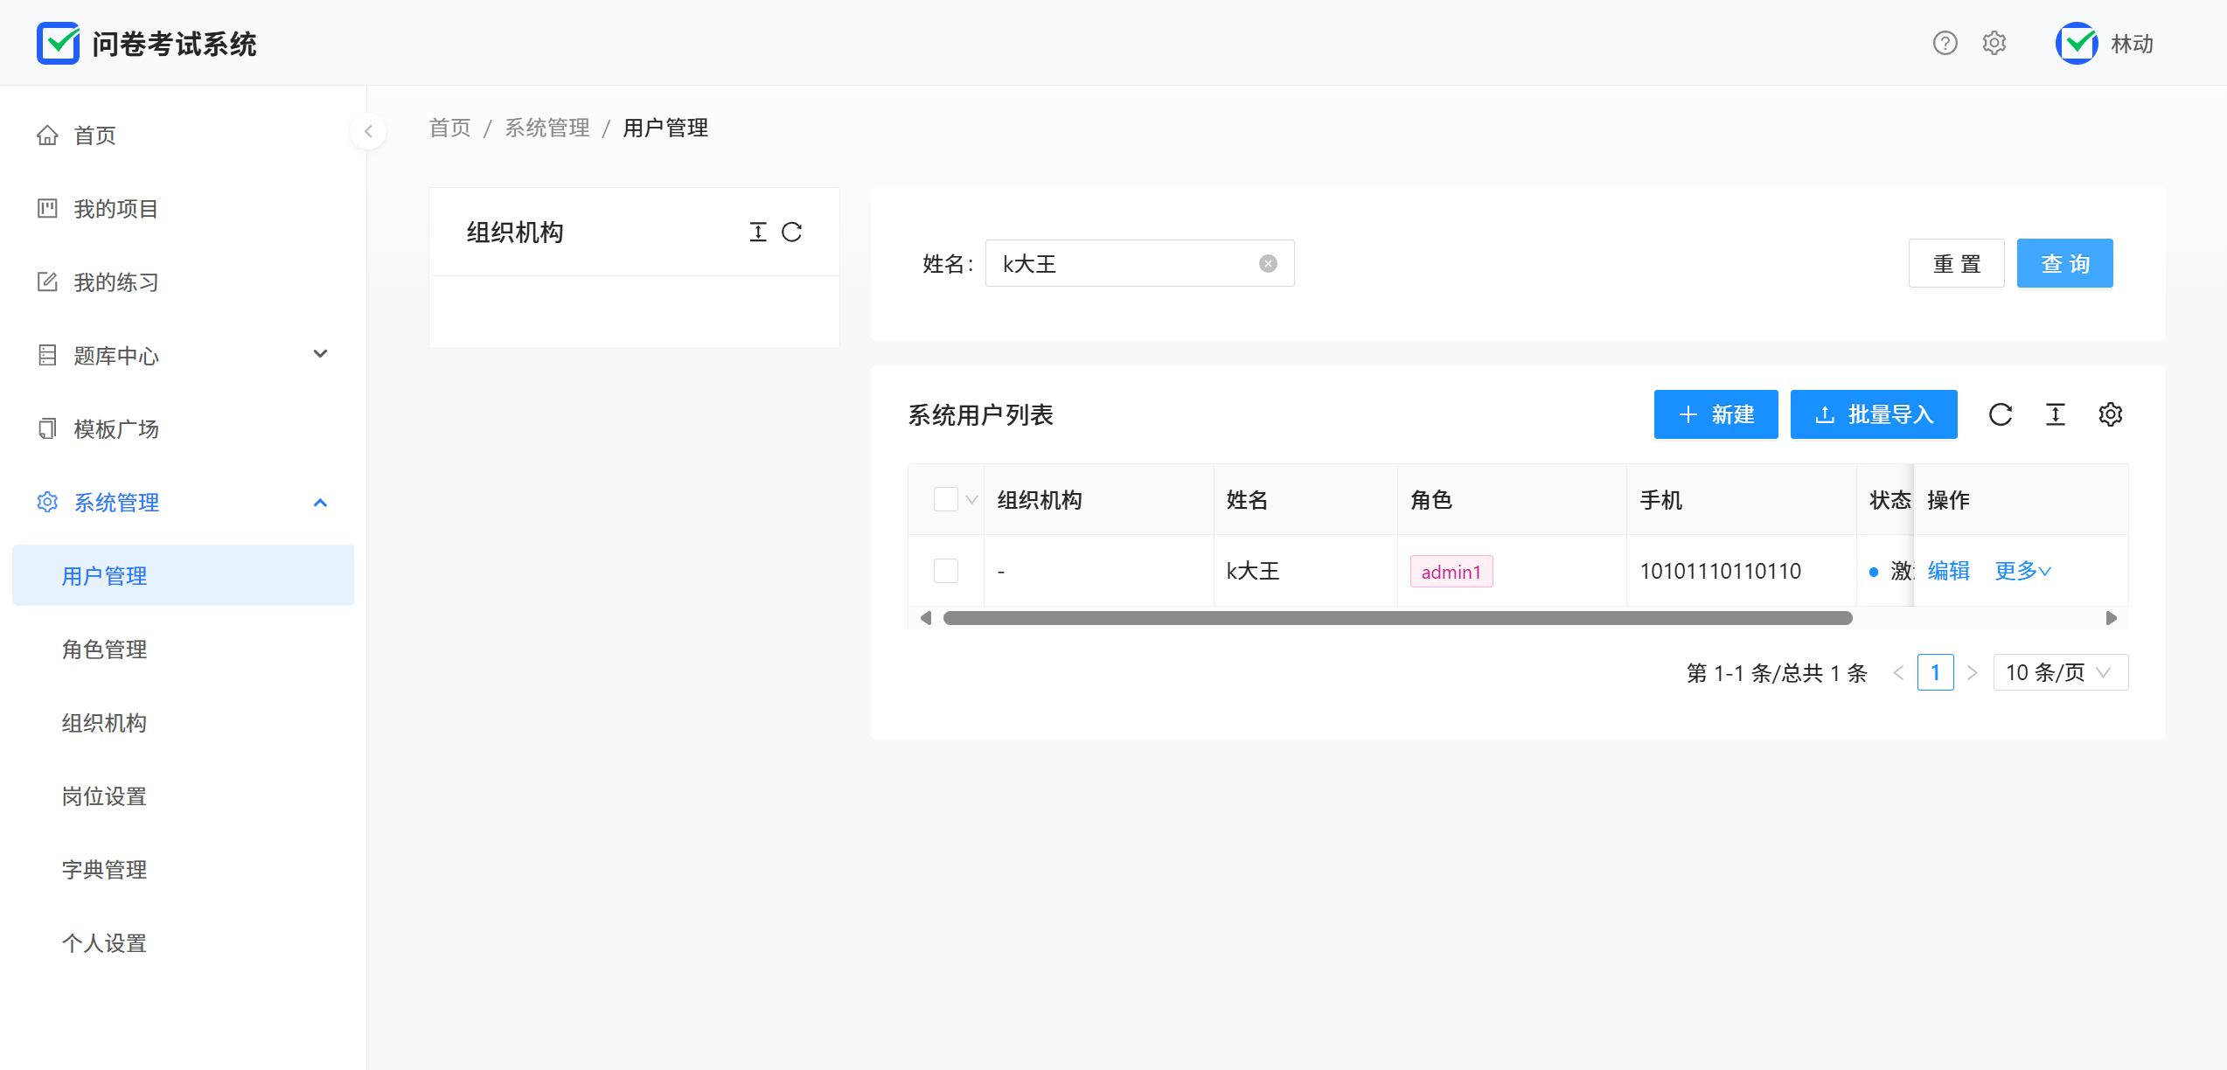Open selection dropdown arrow beside header checkbox
The width and height of the screenshot is (2227, 1070).
(x=971, y=500)
